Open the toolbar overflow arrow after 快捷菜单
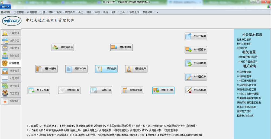Screen dimensions: 271x139 tap(157, 12)
